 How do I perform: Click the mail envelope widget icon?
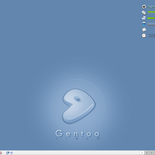144,30
